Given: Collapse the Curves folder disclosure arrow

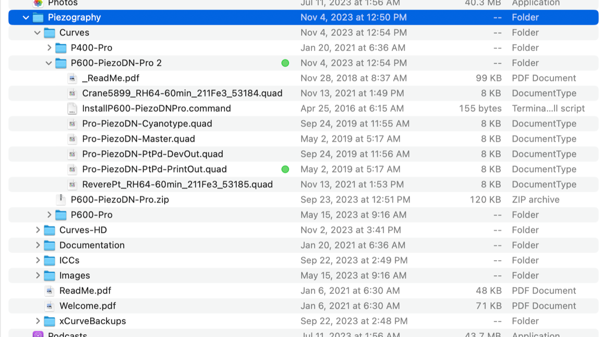Looking at the screenshot, I should [x=37, y=33].
